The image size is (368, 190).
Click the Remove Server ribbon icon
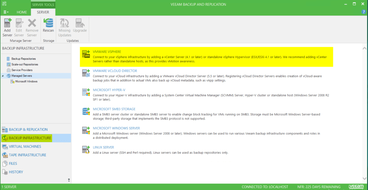[32, 23]
